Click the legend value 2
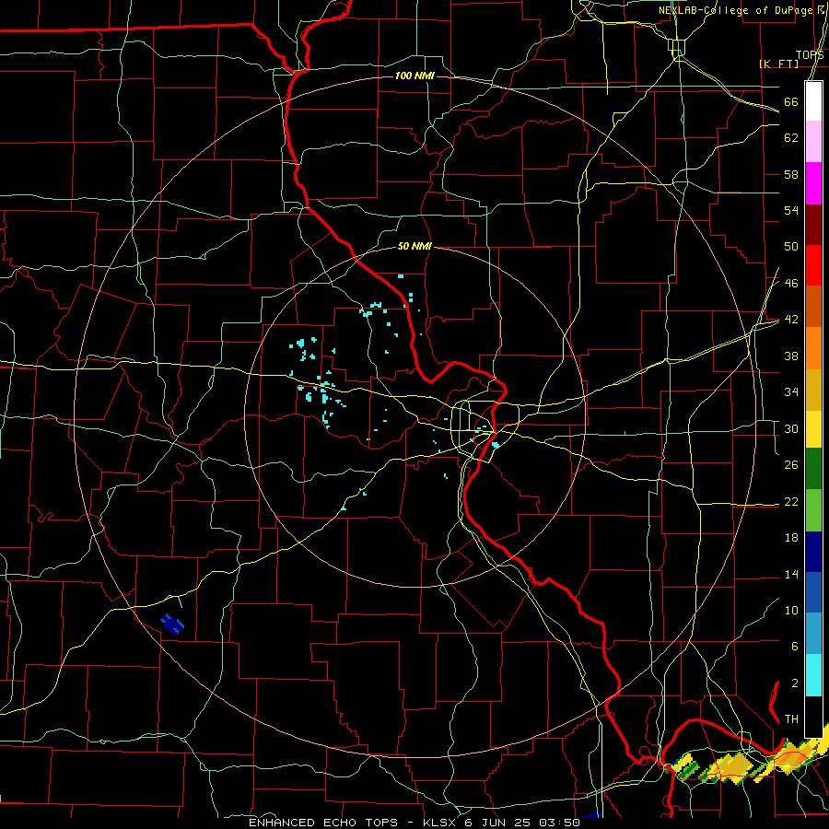829x829 pixels. 794,683
